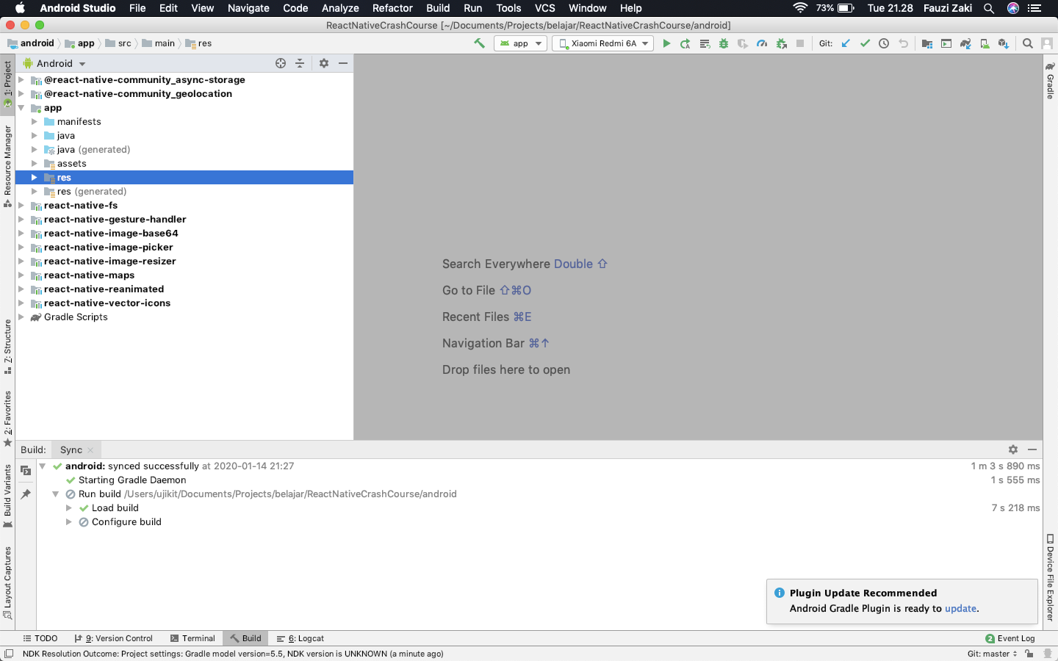
Task: Click the Git Revert arrow icon
Action: tap(903, 43)
